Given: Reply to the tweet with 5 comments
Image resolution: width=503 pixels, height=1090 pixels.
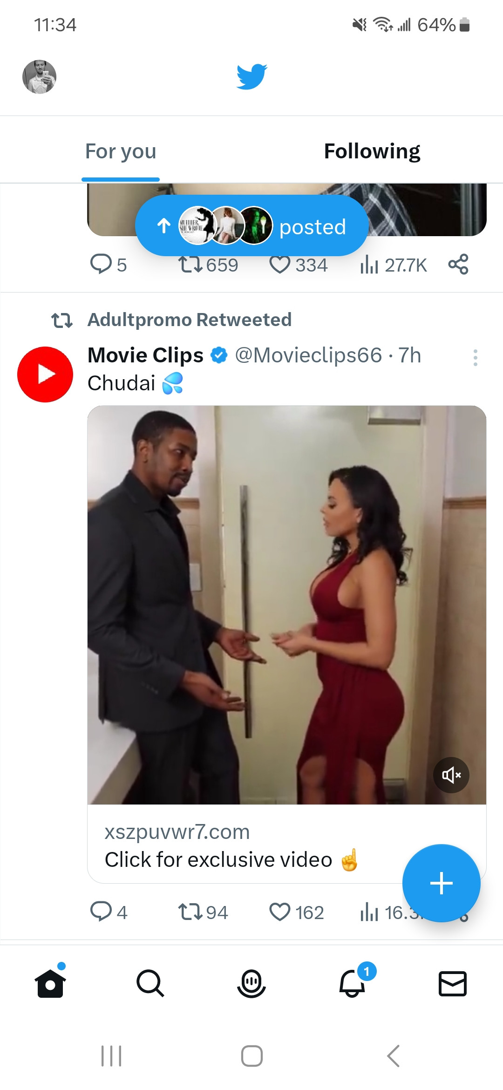Looking at the screenshot, I should click(108, 265).
